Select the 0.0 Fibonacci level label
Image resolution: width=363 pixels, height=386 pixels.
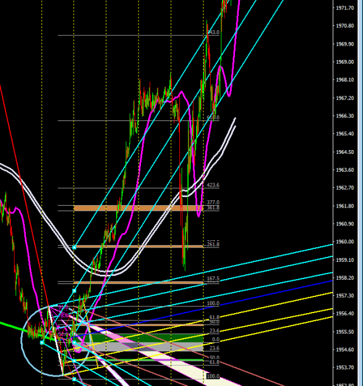coord(216,340)
